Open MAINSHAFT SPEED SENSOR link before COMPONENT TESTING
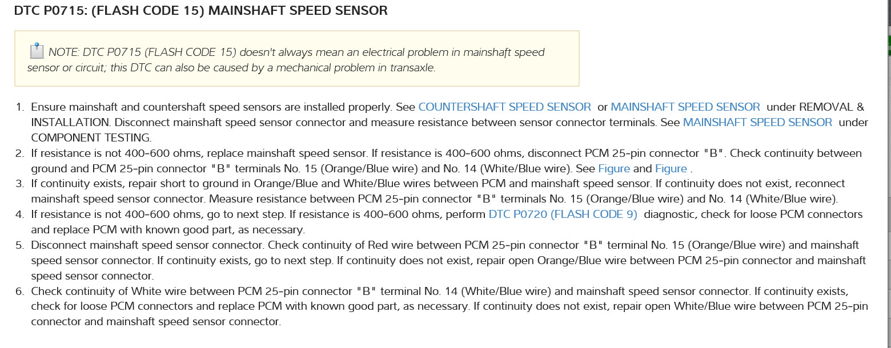The height and width of the screenshot is (348, 891). click(757, 122)
